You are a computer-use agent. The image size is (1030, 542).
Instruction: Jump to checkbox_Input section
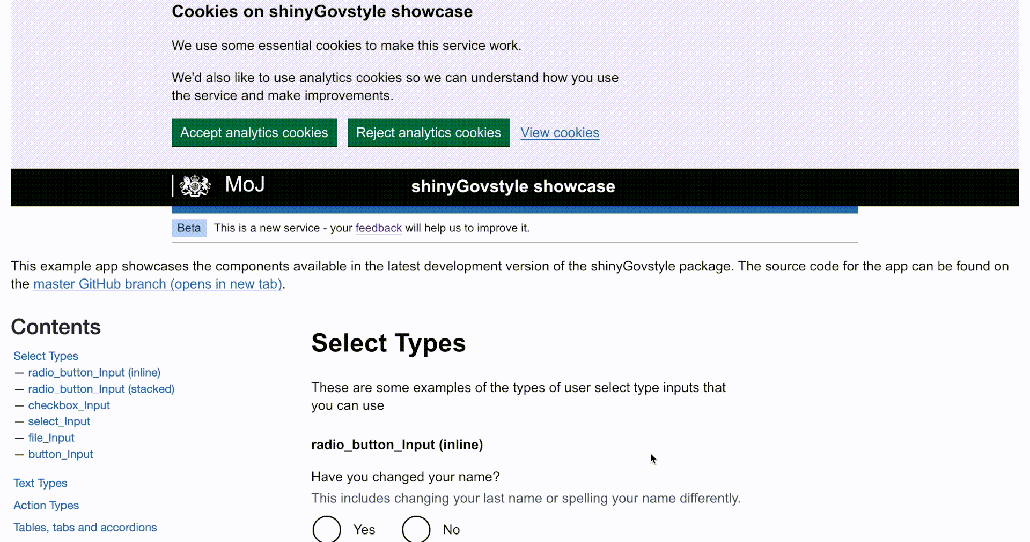pos(69,405)
